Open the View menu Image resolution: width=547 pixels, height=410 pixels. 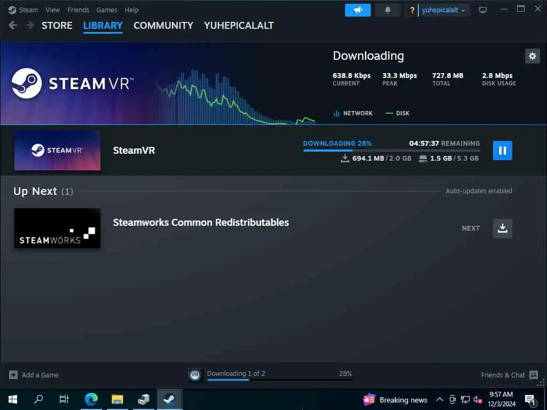coord(53,10)
